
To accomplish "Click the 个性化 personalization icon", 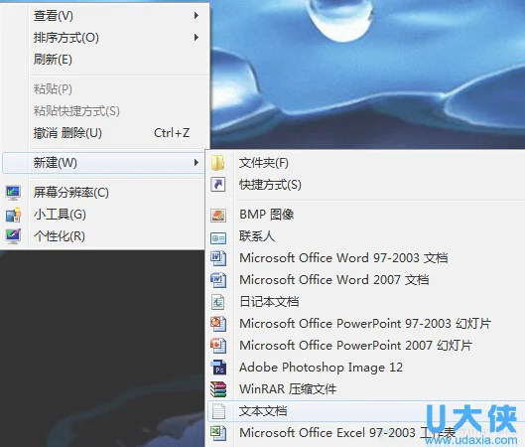I will coord(13,236).
